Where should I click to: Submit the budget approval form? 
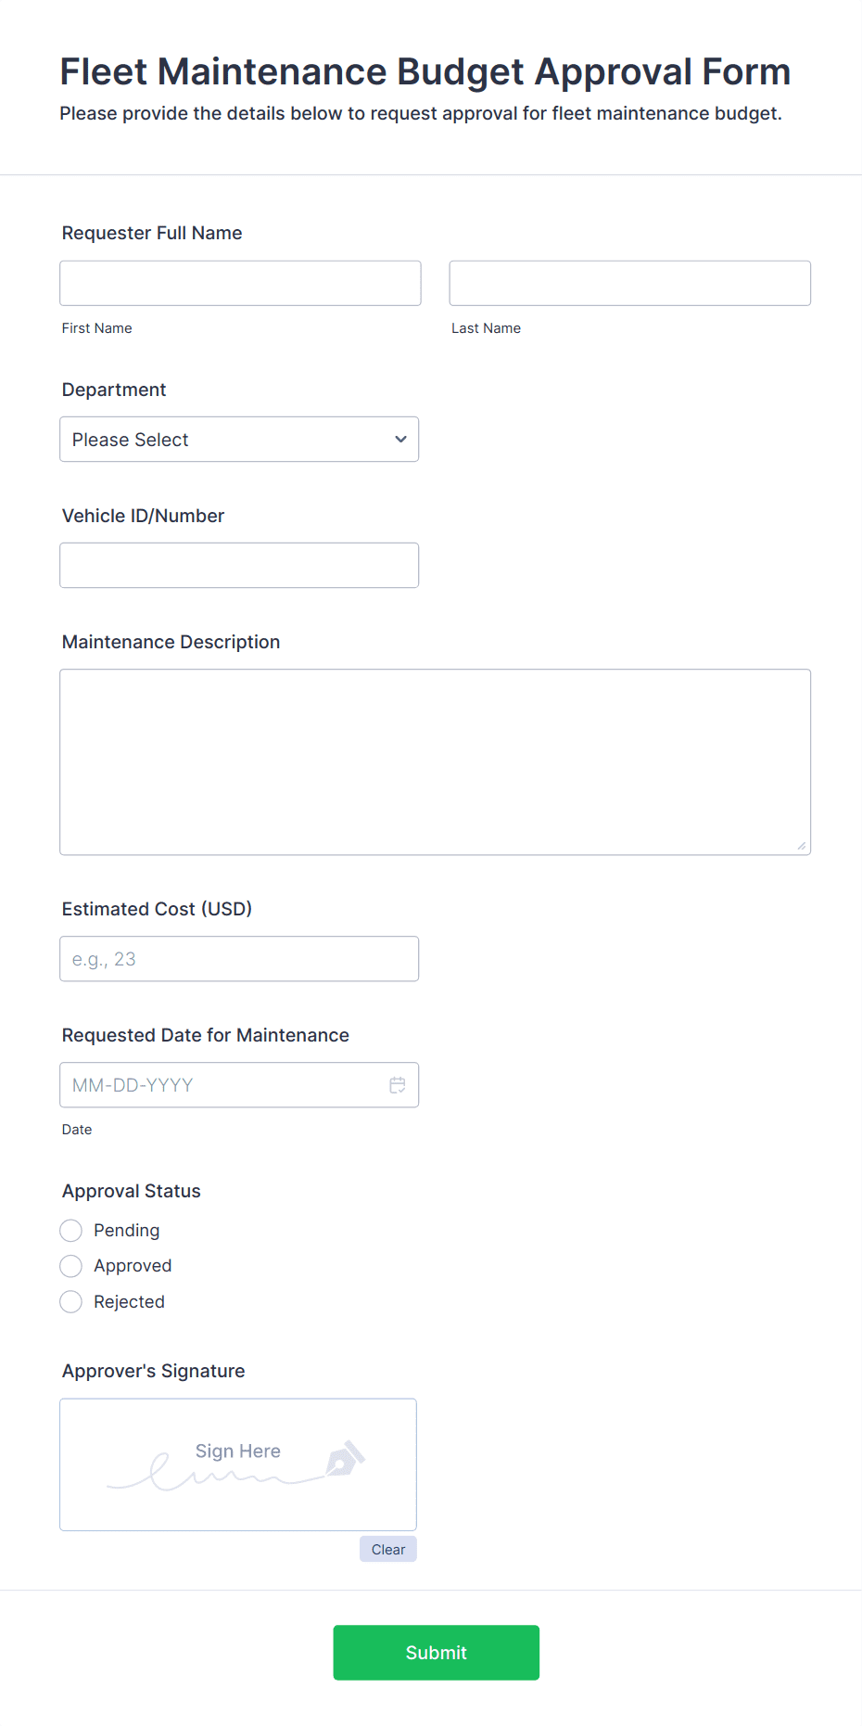(x=436, y=1653)
